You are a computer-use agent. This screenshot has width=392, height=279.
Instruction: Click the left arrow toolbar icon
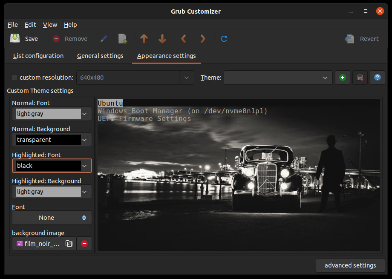[x=184, y=39]
